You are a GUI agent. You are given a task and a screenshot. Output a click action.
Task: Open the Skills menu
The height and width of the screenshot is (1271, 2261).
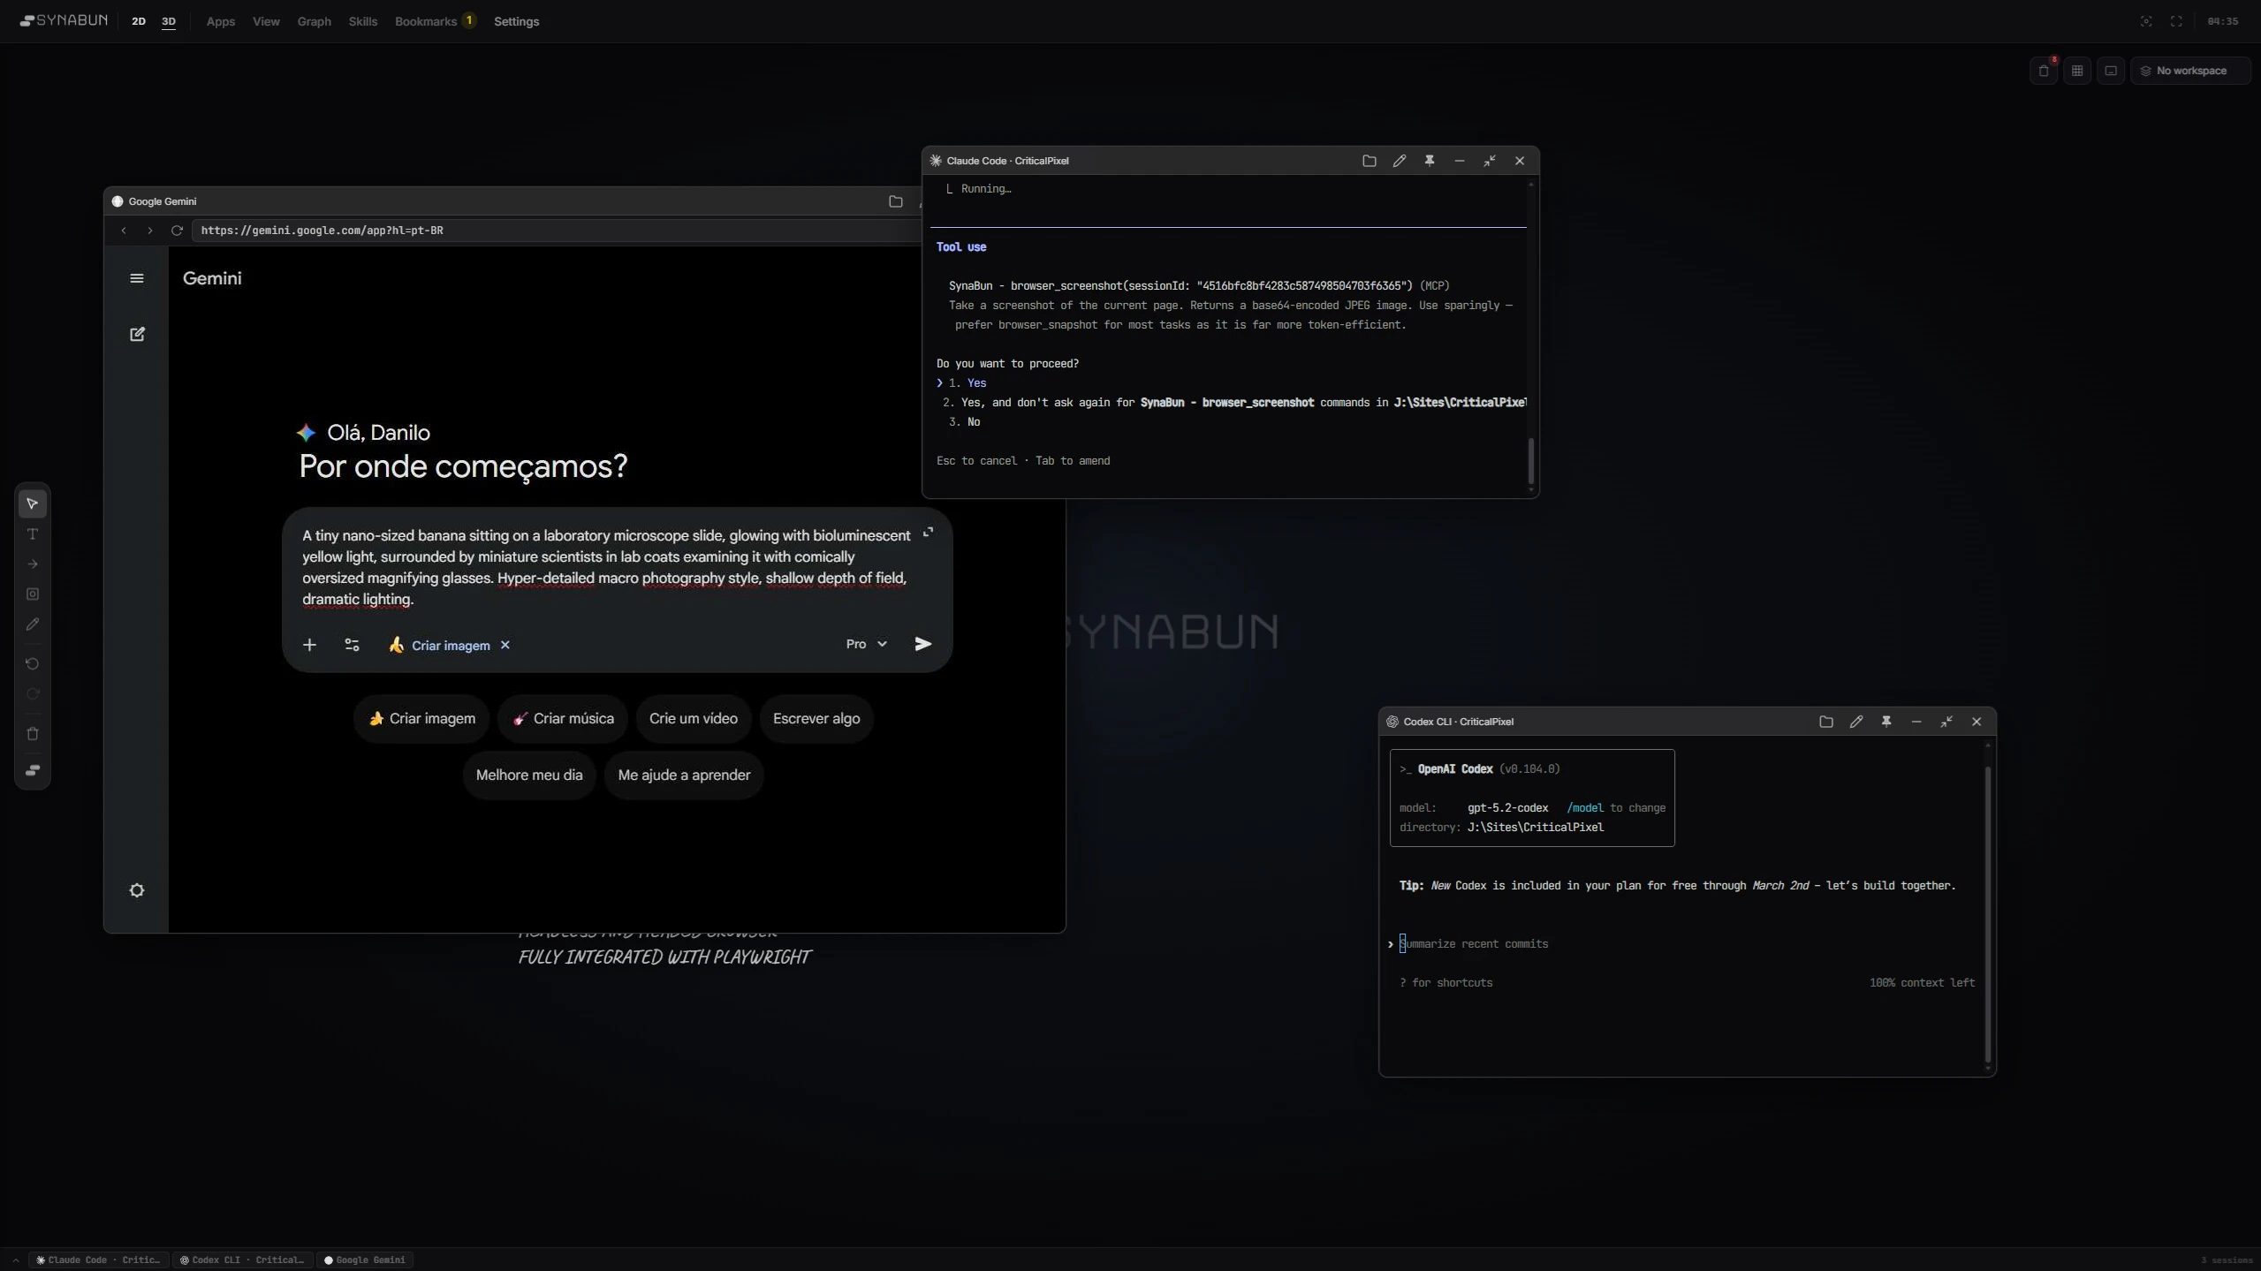(363, 22)
